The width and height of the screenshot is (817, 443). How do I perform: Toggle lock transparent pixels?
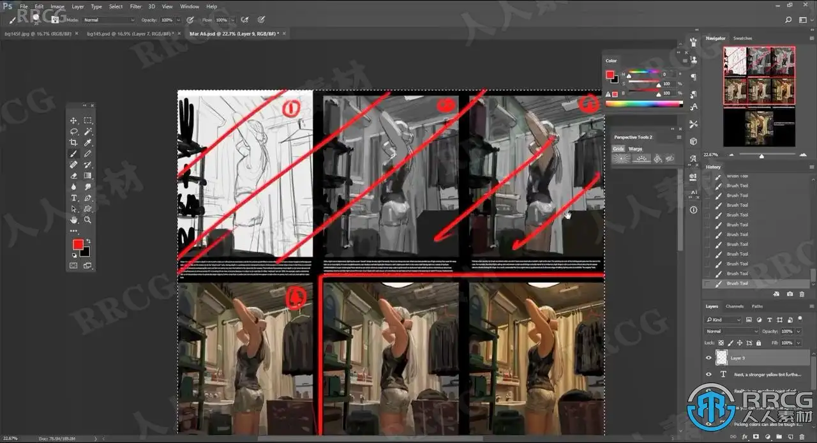(x=723, y=343)
